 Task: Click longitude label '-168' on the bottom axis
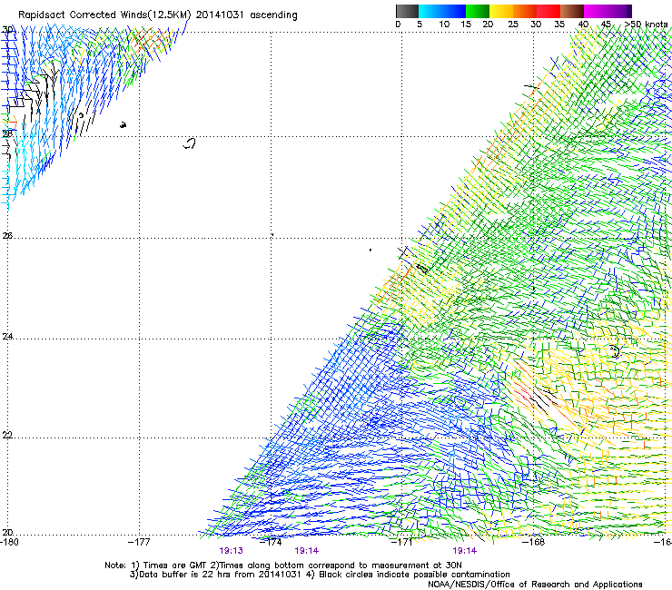[534, 542]
